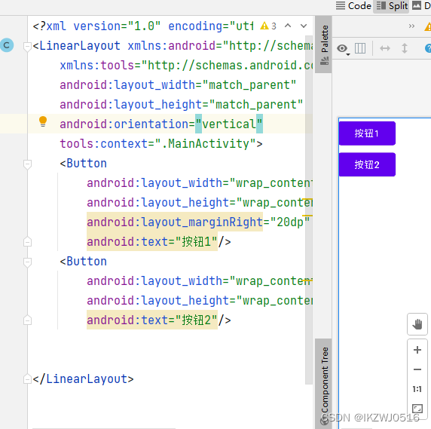Screen dimensions: 431x429
Task: Click android:layout_width="match_parent" line
Action: tap(178, 85)
